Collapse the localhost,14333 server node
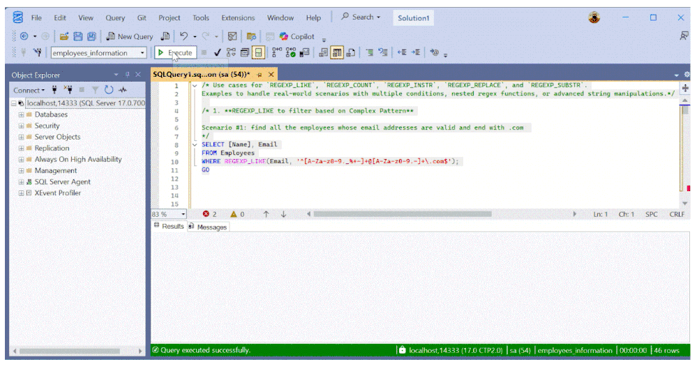697x392 pixels. pyautogui.click(x=14, y=103)
